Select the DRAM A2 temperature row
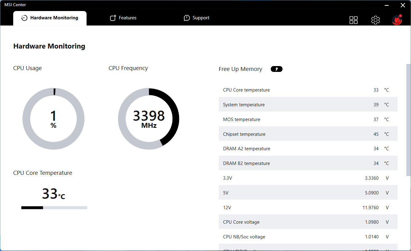411x251 pixels. pyautogui.click(x=308, y=149)
